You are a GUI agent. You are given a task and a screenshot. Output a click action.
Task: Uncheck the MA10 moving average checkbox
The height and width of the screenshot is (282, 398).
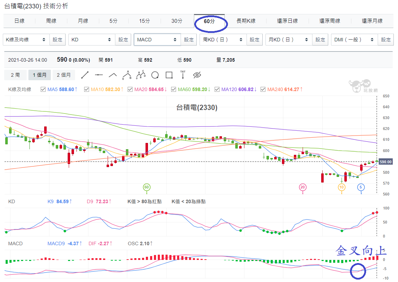87,89
